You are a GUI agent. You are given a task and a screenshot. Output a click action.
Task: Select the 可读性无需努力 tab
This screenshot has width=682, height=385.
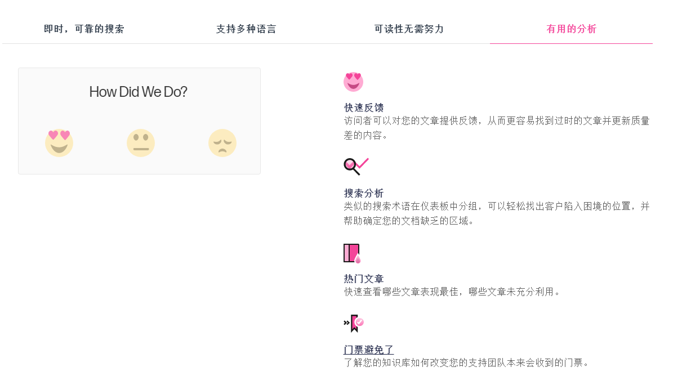(x=409, y=29)
